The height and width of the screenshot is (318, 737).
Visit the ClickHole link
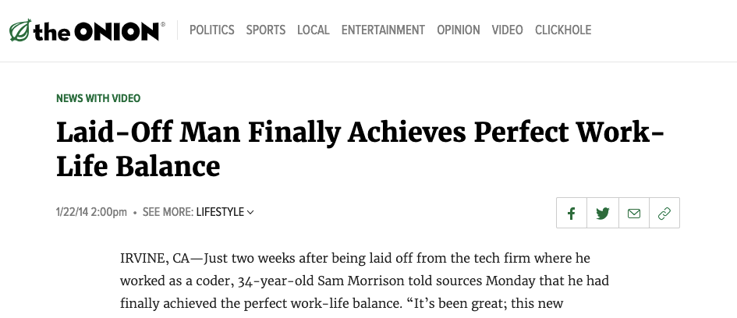(x=563, y=30)
